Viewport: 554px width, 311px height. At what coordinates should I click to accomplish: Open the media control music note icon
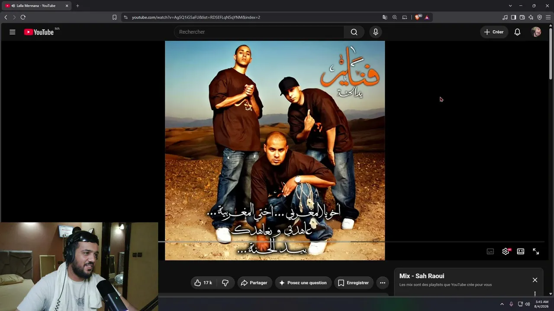coord(505,17)
